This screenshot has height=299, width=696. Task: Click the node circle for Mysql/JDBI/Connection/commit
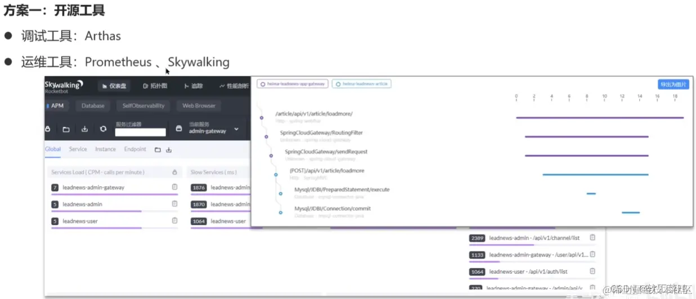coord(280,213)
